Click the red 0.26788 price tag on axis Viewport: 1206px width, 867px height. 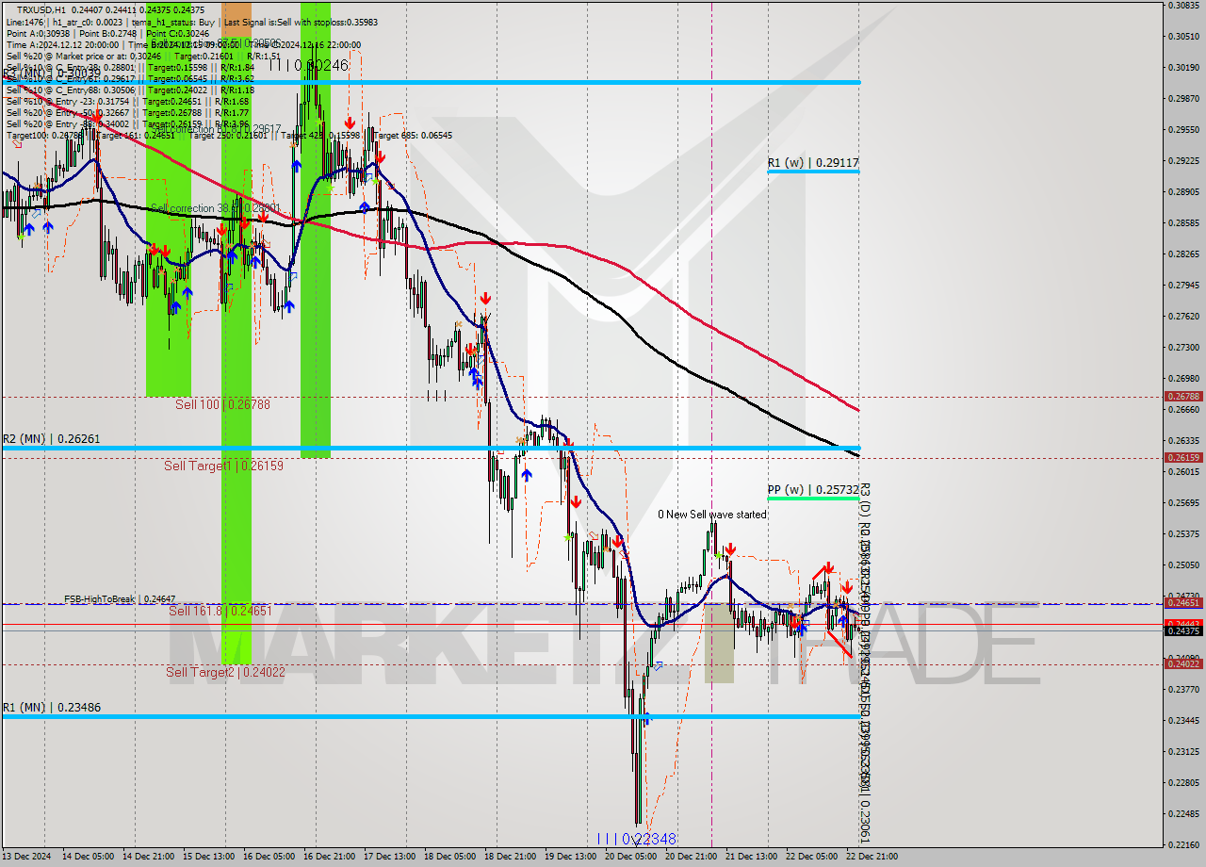pyautogui.click(x=1183, y=397)
